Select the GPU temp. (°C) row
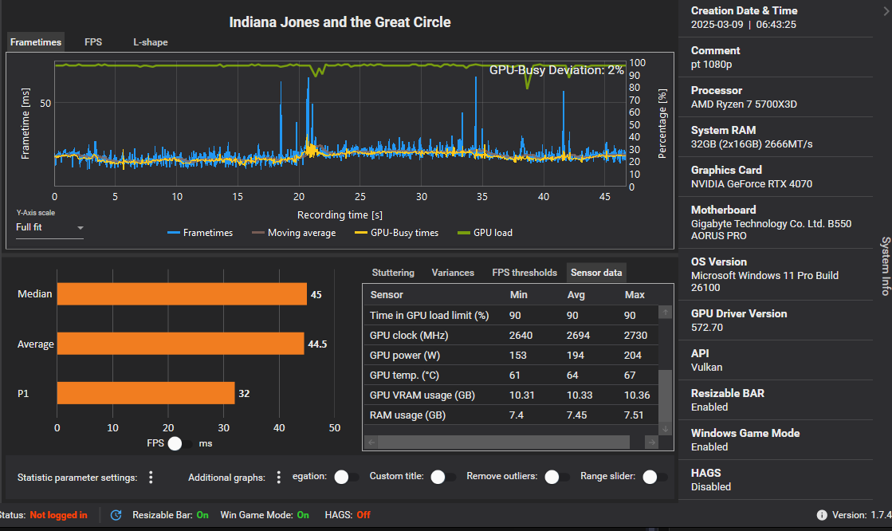This screenshot has width=892, height=531. [x=511, y=375]
